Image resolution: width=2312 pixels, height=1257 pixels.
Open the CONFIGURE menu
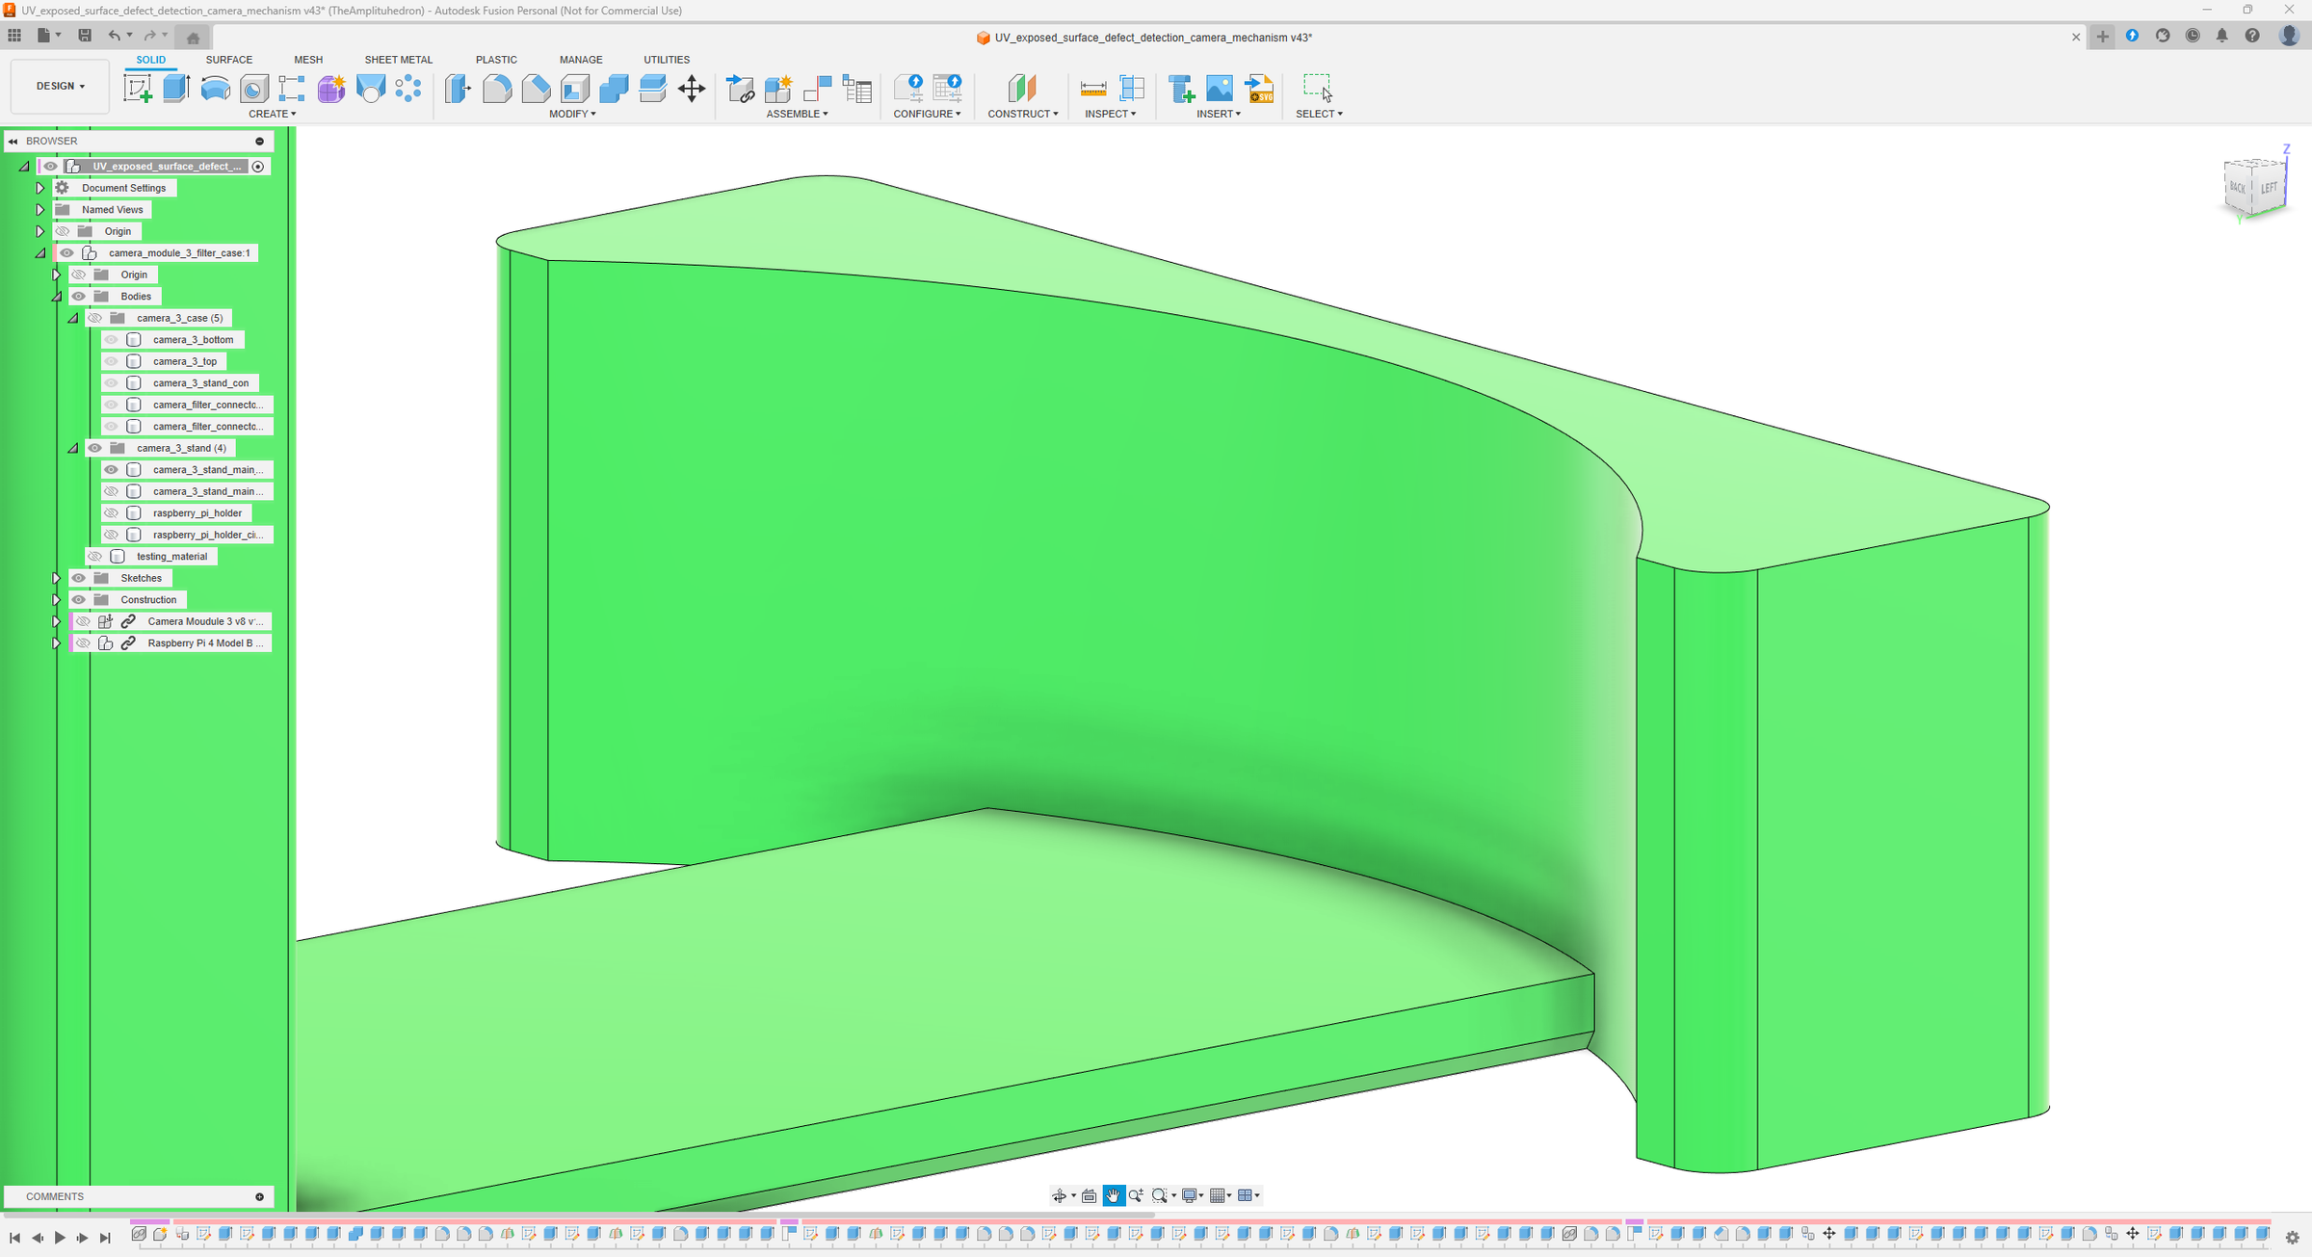tap(927, 114)
